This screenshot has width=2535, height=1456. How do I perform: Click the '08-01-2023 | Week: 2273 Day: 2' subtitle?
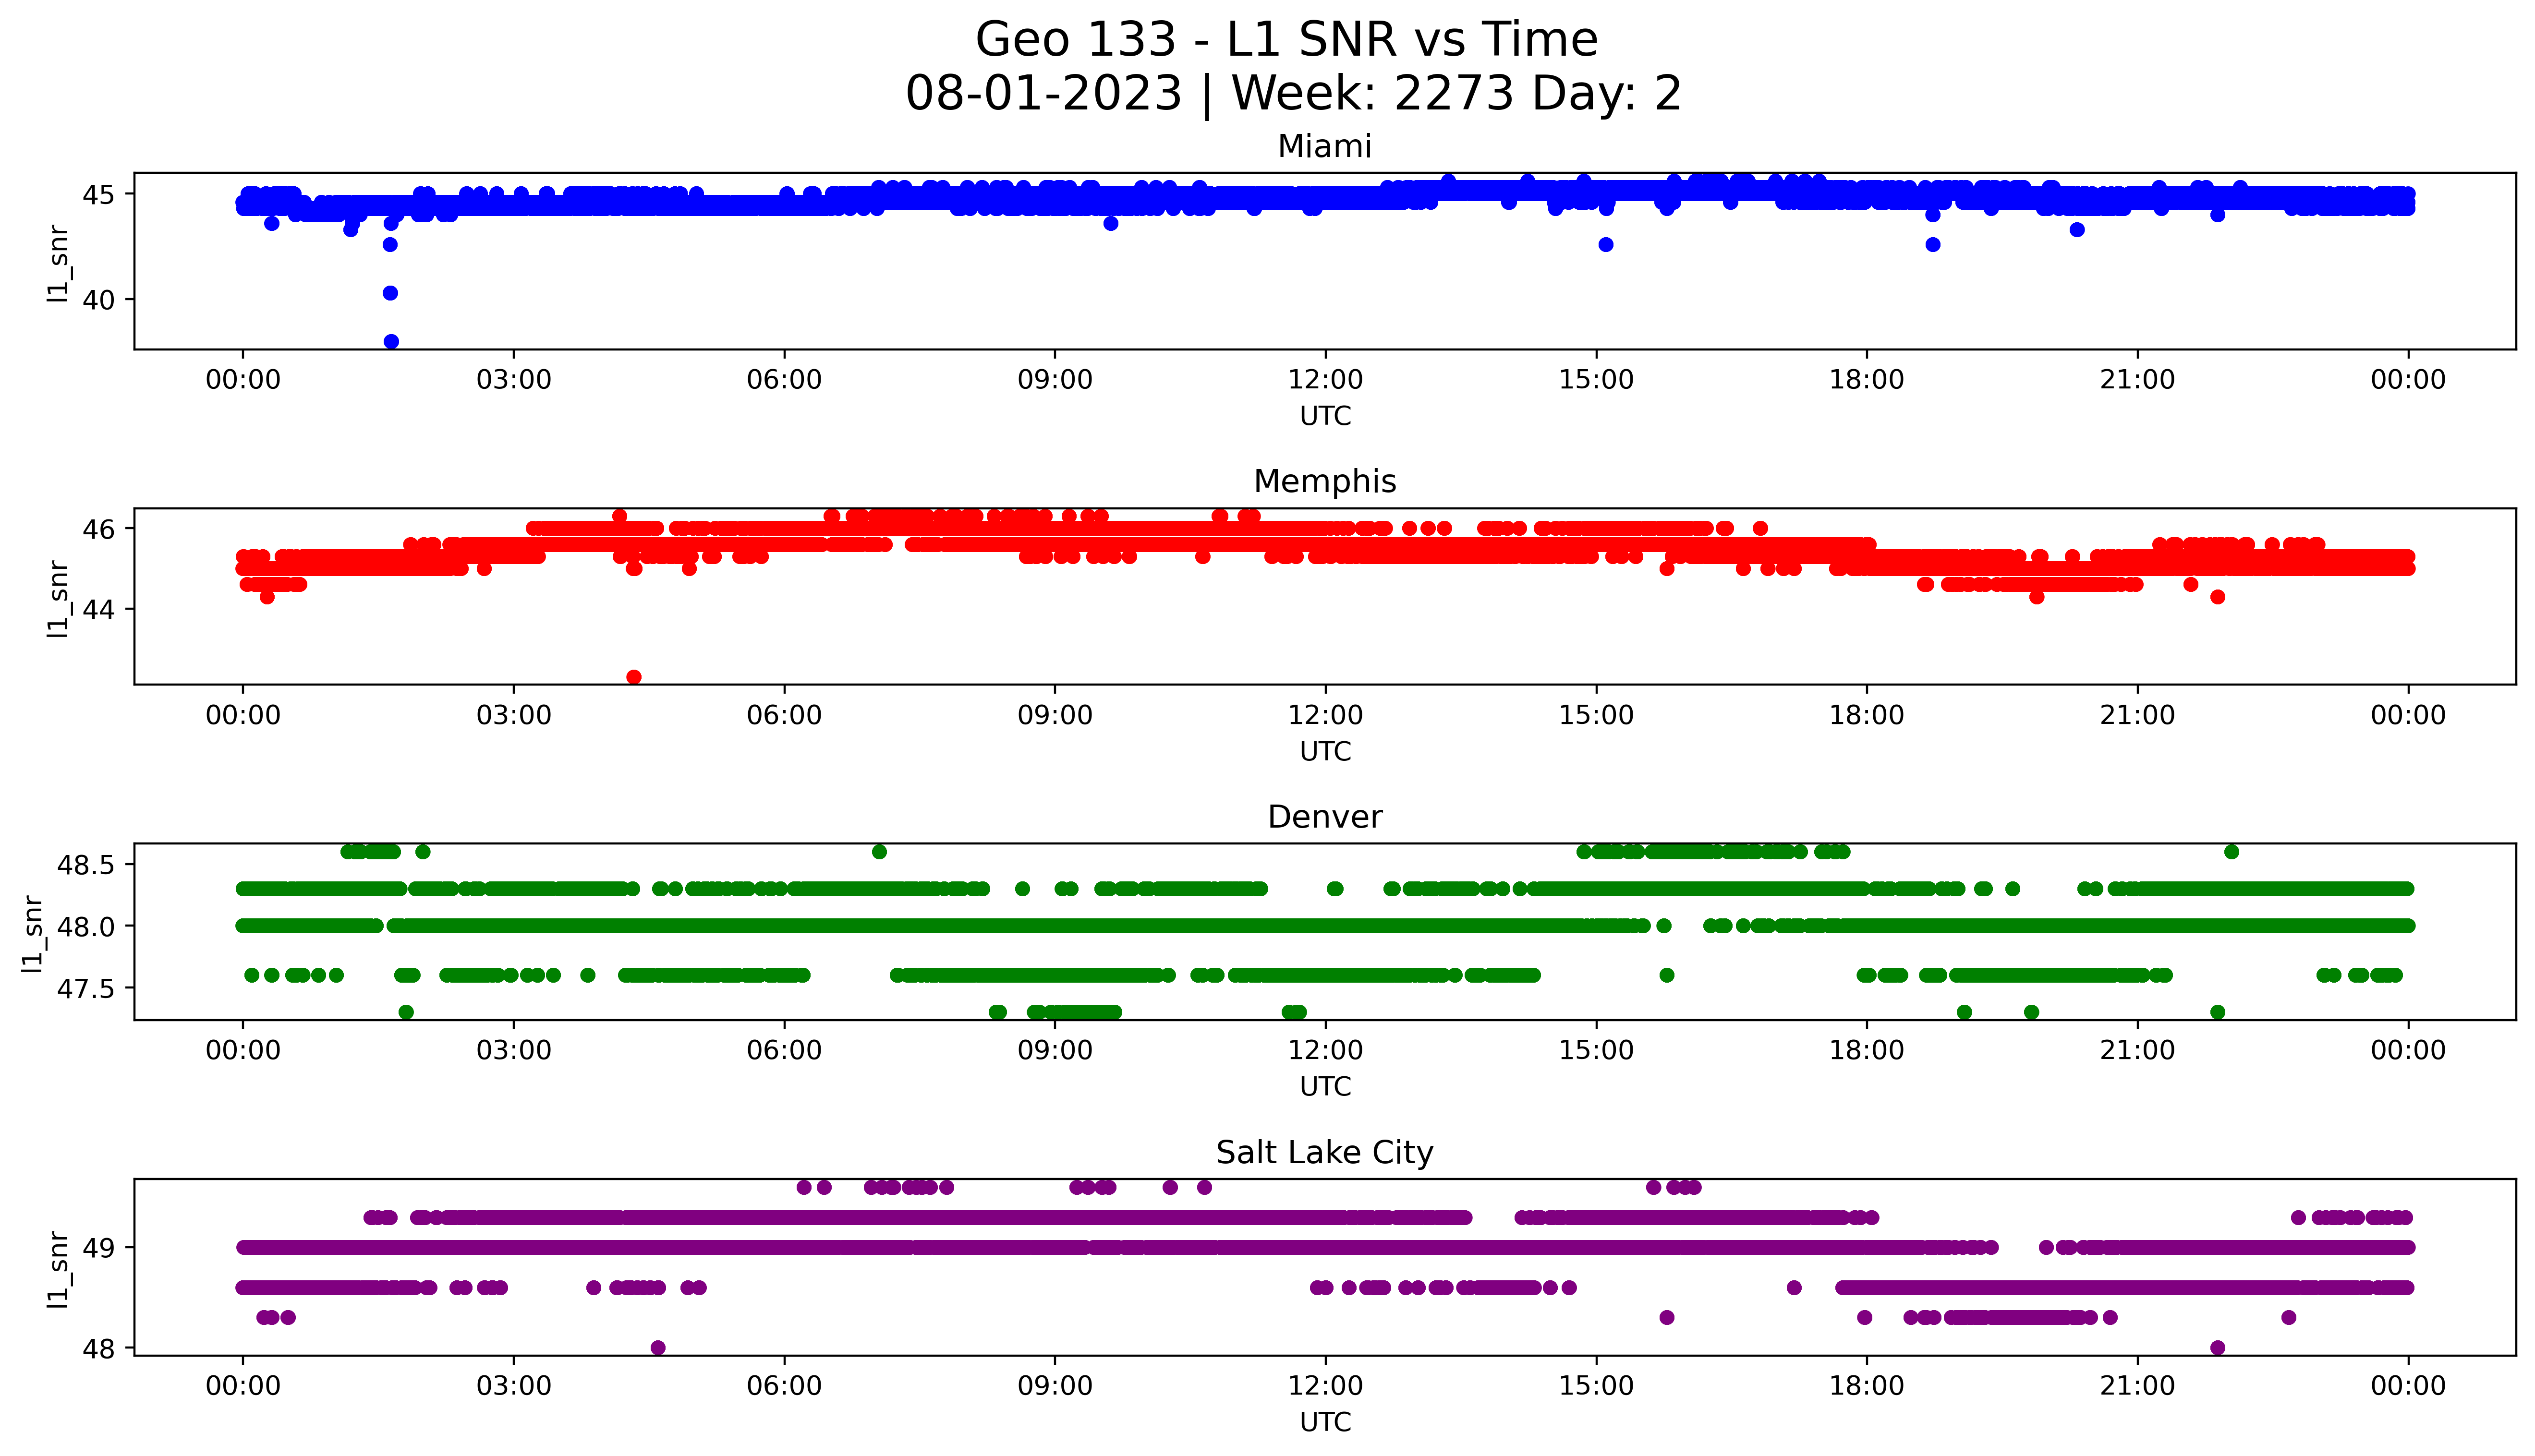pos(1293,94)
